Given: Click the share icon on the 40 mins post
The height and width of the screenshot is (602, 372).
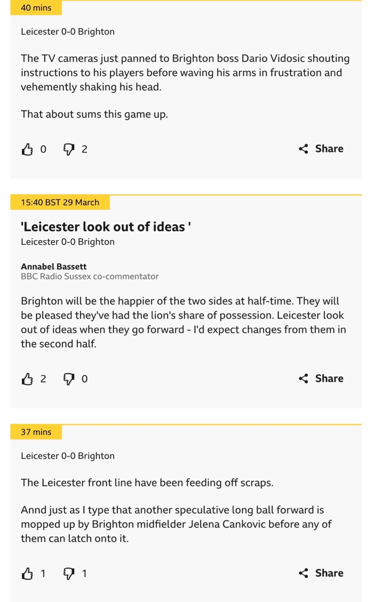Looking at the screenshot, I should tap(304, 148).
